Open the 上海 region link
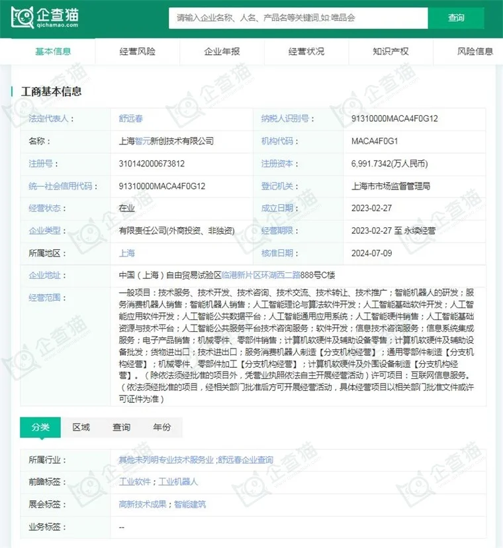The image size is (503, 548). (126, 253)
